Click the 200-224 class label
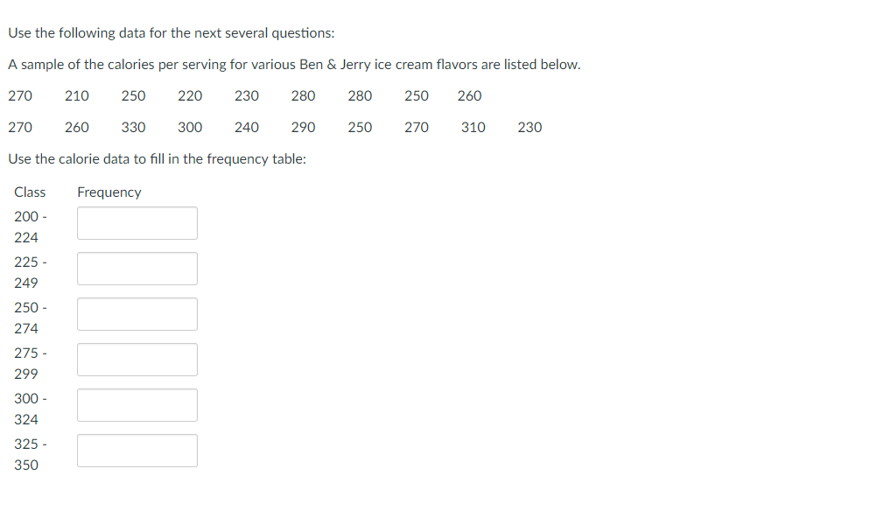Viewport: 877px width, 518px height. tap(30, 227)
